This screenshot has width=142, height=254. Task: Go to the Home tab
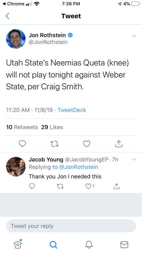[x=18, y=244]
